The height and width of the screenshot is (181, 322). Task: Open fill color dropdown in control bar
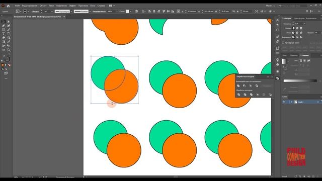point(21,12)
